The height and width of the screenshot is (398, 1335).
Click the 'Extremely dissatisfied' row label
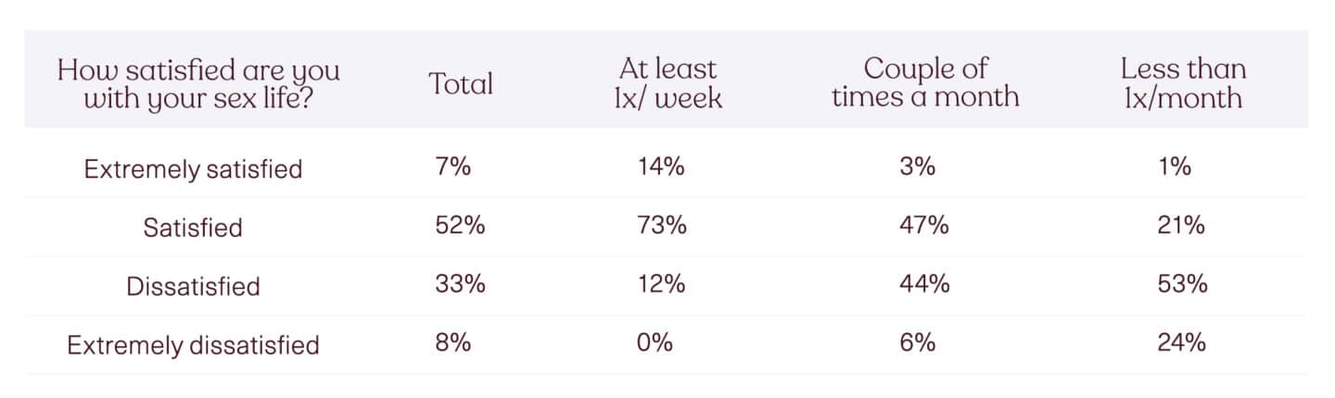click(193, 345)
